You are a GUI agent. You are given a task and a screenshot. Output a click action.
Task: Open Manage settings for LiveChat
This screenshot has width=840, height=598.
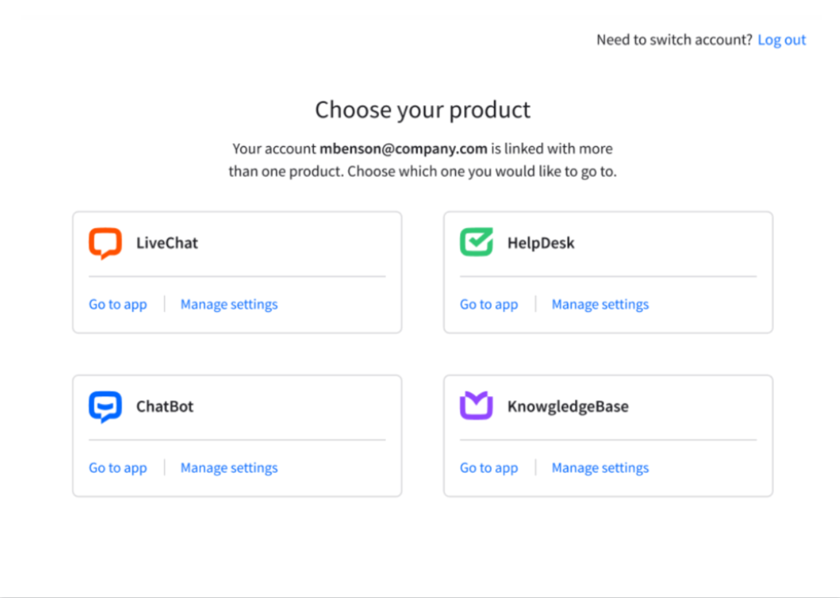(229, 304)
